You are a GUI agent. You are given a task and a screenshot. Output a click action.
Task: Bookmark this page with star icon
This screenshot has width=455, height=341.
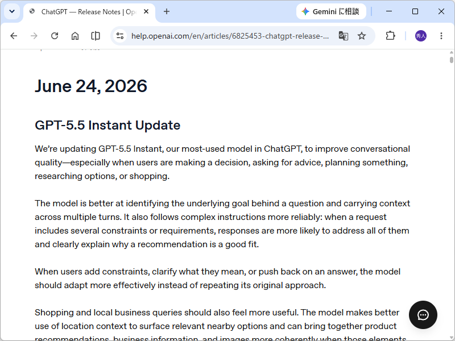362,36
